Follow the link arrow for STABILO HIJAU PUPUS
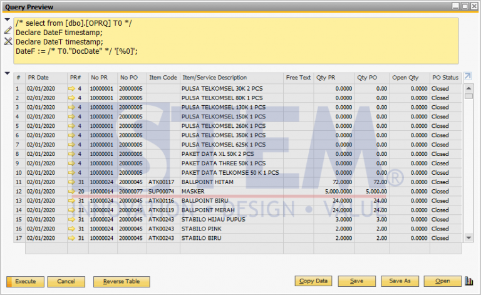481x295 pixels. coord(72,220)
